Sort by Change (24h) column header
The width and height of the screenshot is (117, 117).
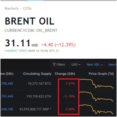pos(65,74)
